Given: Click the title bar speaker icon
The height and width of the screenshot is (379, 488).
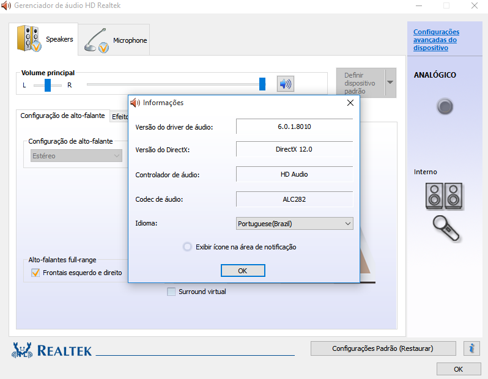Looking at the screenshot, I should (6, 6).
